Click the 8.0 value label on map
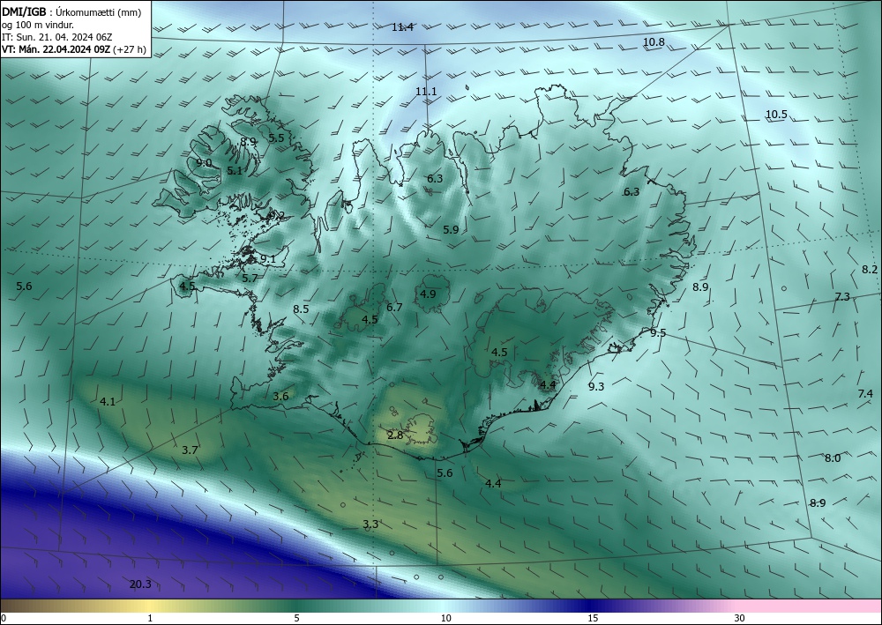The image size is (882, 625). [833, 458]
